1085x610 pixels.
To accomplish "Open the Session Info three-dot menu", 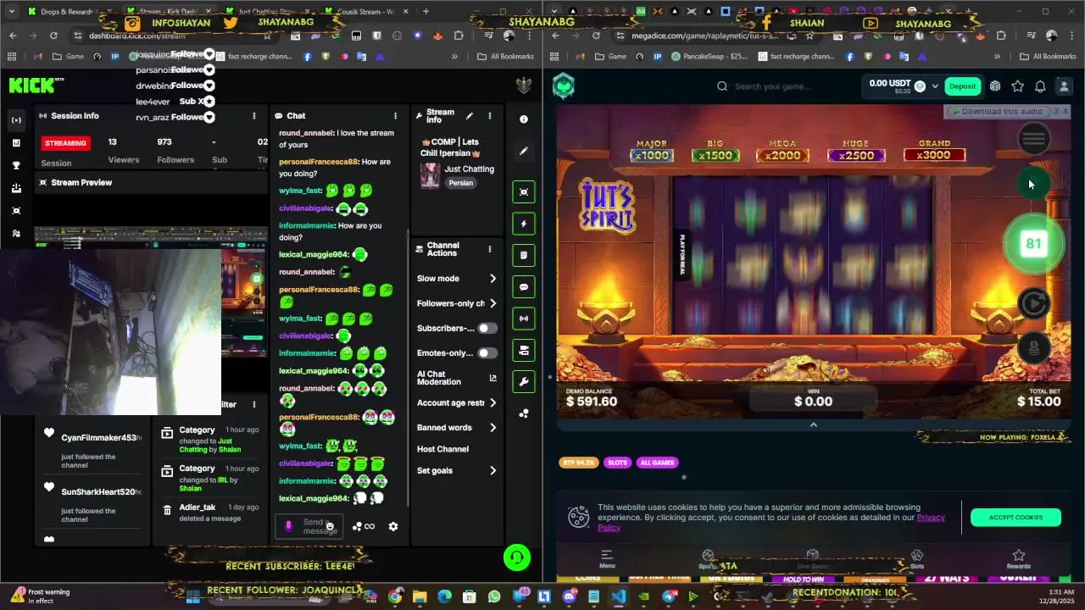I will (253, 116).
